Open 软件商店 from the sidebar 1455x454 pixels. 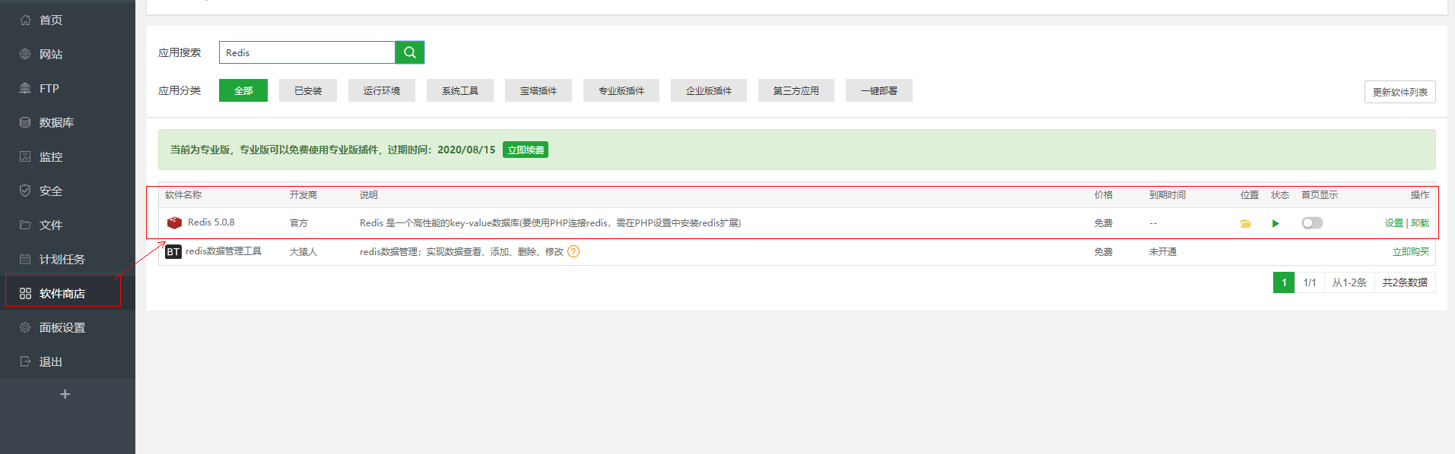(x=62, y=293)
